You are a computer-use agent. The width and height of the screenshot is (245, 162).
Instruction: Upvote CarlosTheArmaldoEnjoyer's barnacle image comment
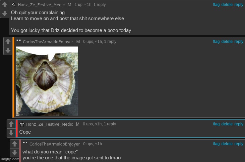pos(8,42)
